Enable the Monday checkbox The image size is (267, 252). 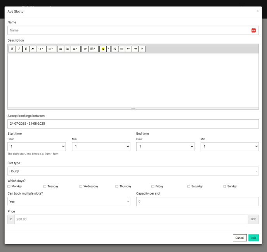click(x=9, y=186)
